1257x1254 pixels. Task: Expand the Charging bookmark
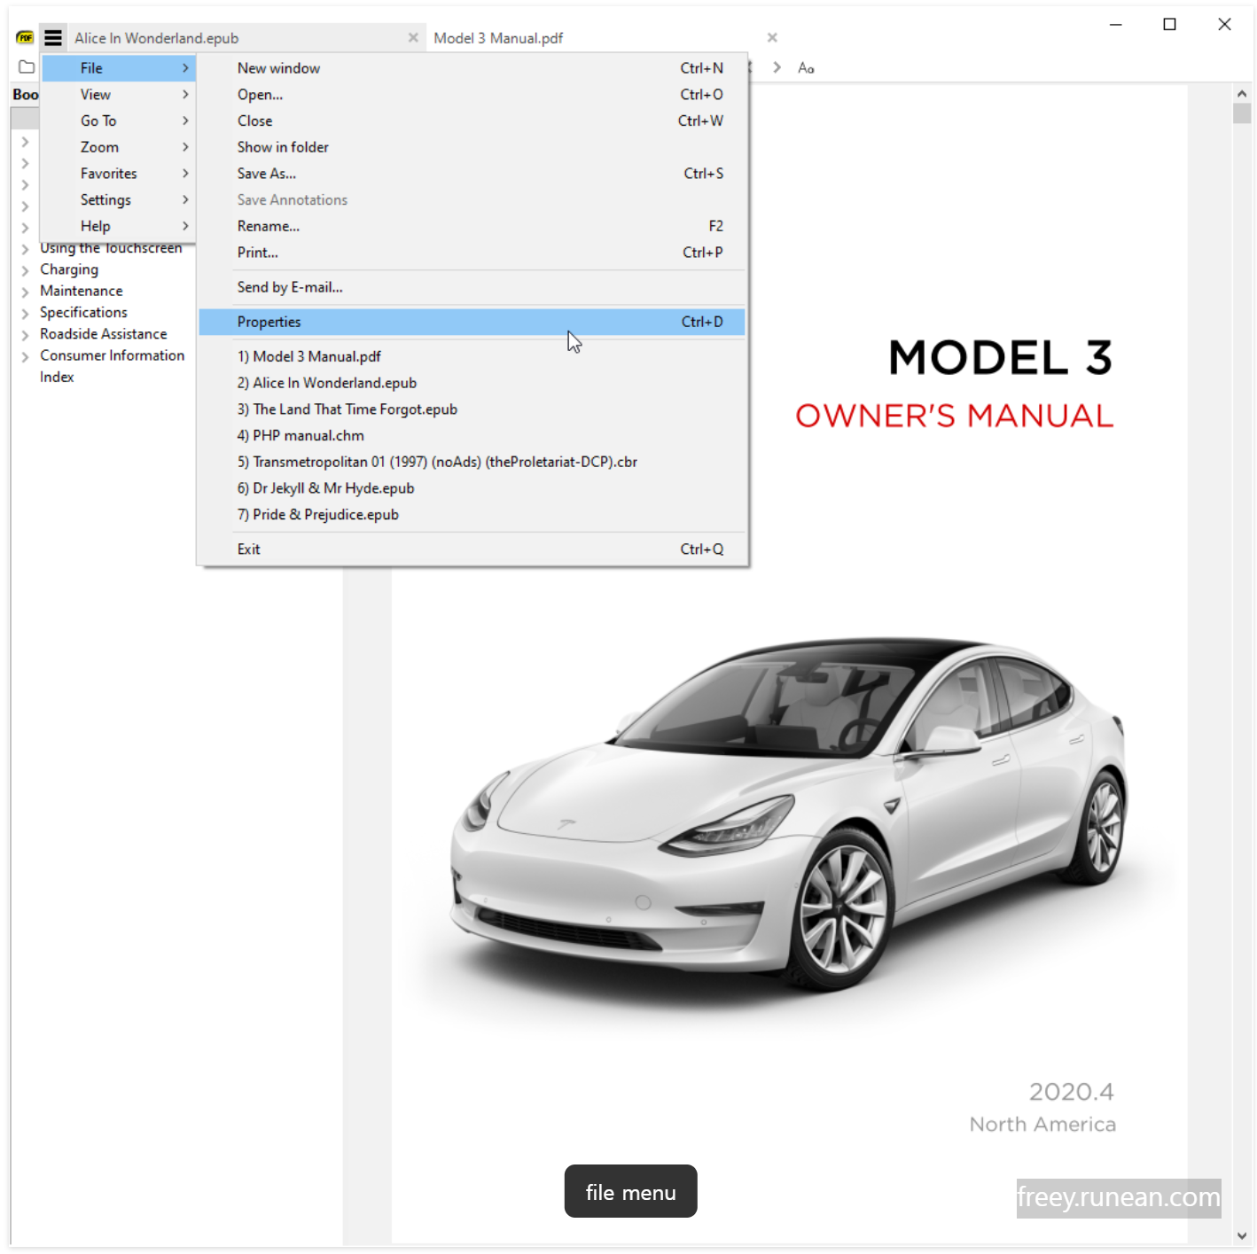pos(25,270)
